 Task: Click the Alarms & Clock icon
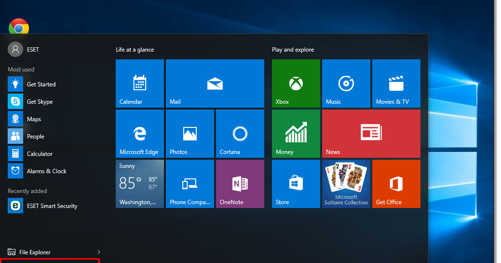click(x=15, y=171)
